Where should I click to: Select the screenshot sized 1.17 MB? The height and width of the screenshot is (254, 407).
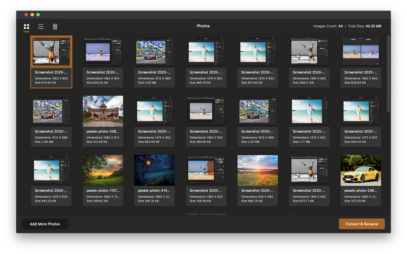click(309, 111)
